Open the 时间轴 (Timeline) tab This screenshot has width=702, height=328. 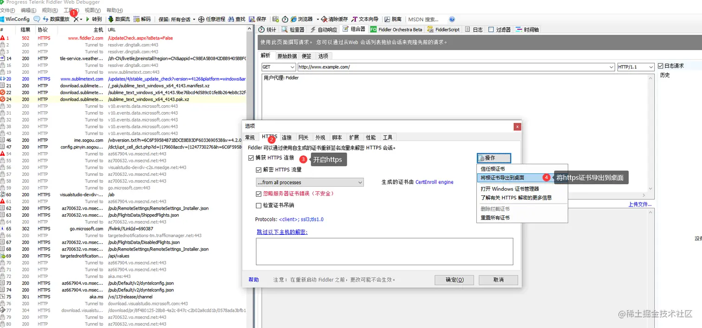pos(527,29)
